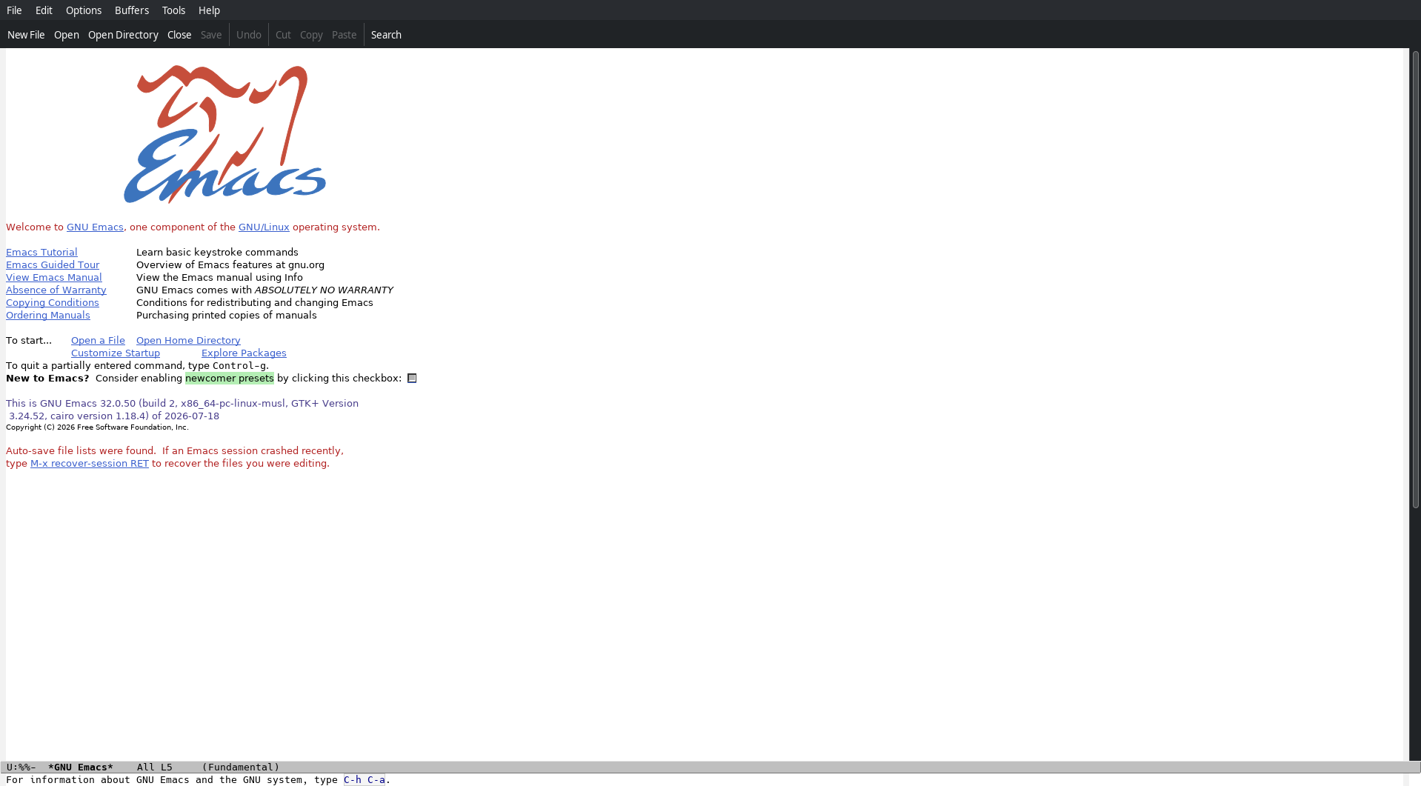Click the vertical scrollbar thumb
Image resolution: width=1421 pixels, height=786 pixels.
pos(1416,280)
